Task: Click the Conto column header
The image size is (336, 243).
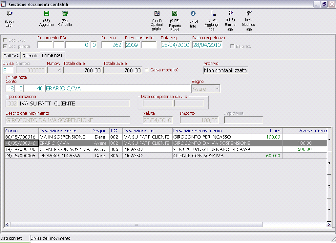Action: point(21,131)
